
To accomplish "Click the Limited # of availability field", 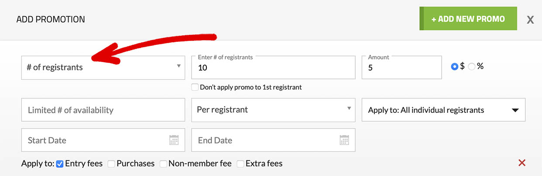I will coord(103,110).
